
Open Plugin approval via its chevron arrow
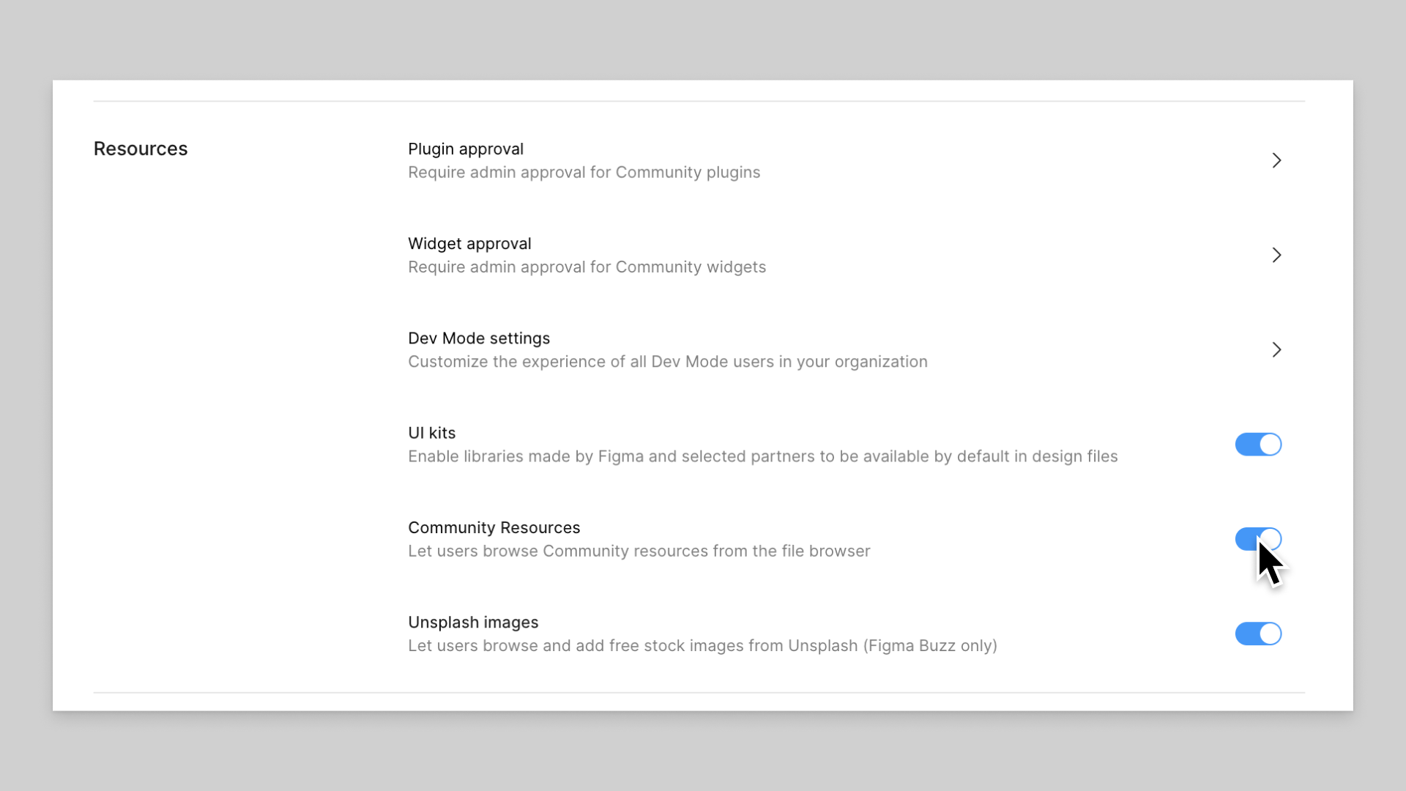(1276, 160)
